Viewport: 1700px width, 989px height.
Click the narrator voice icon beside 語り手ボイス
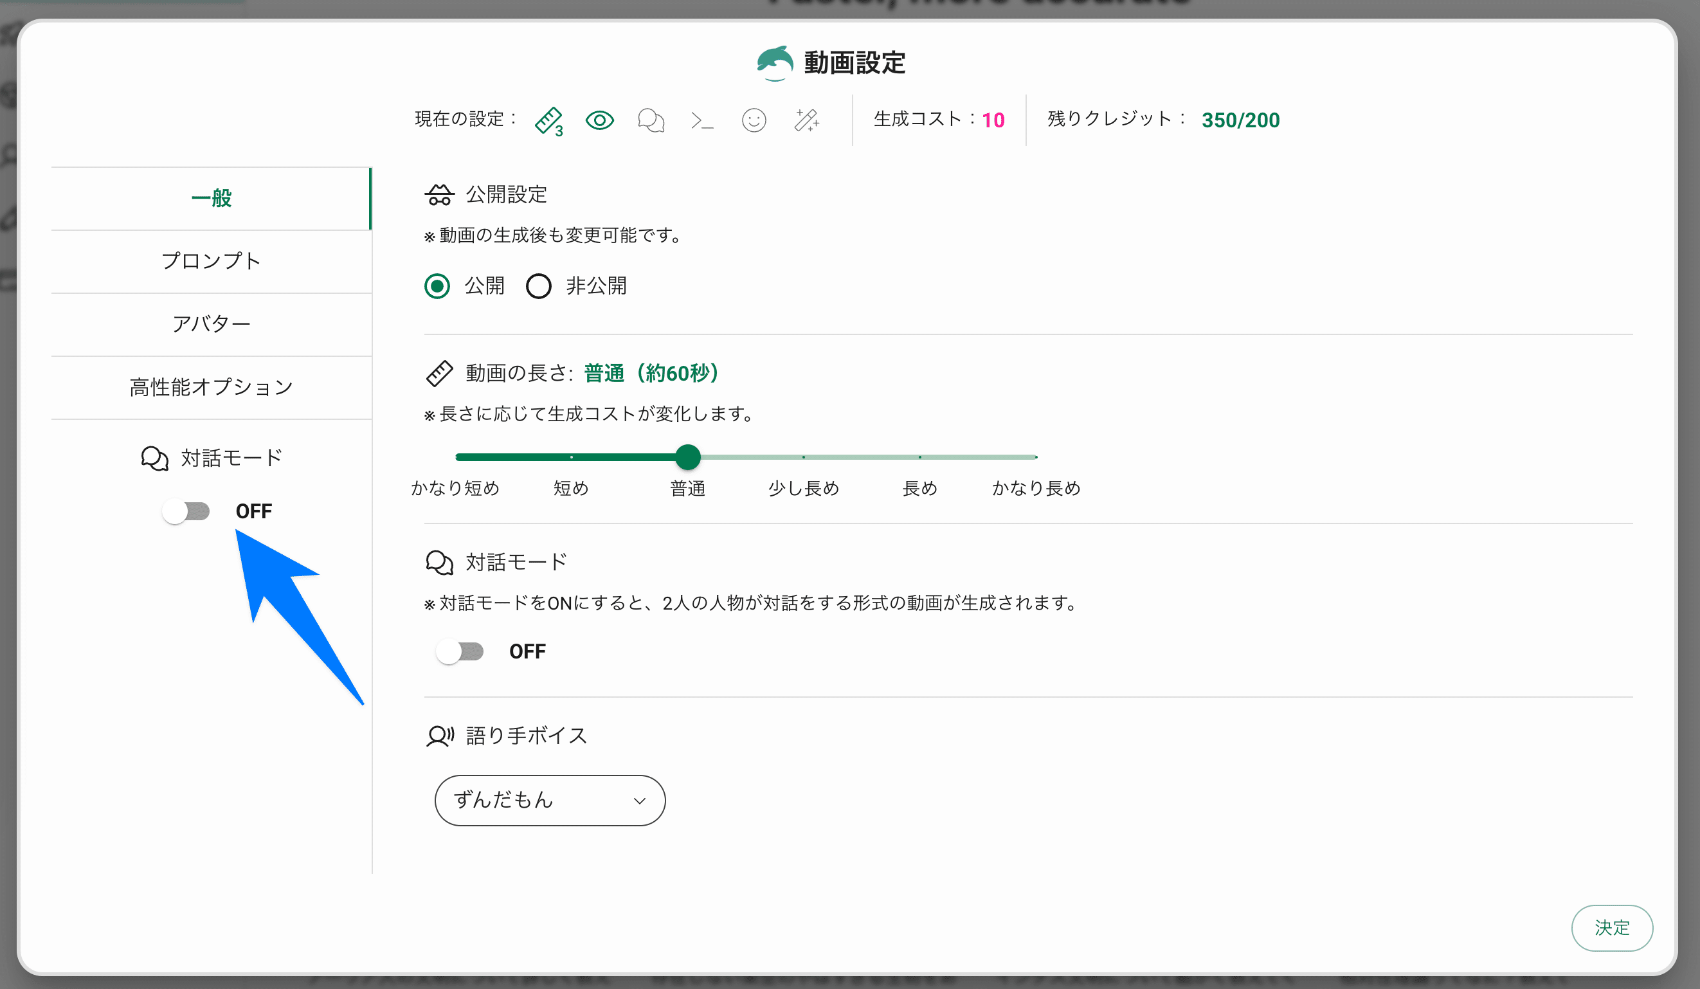point(440,736)
